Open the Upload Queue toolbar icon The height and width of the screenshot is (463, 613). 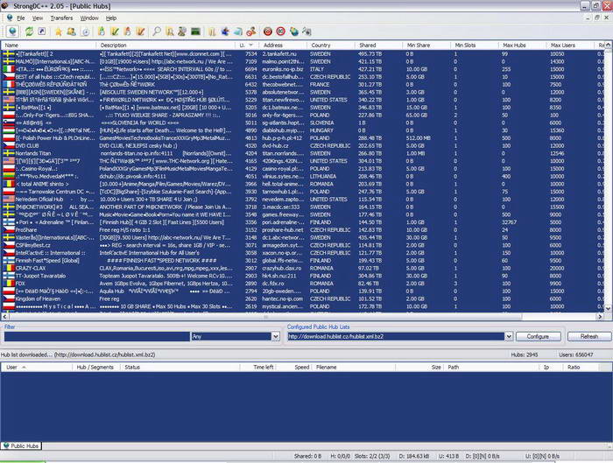[x=128, y=32]
